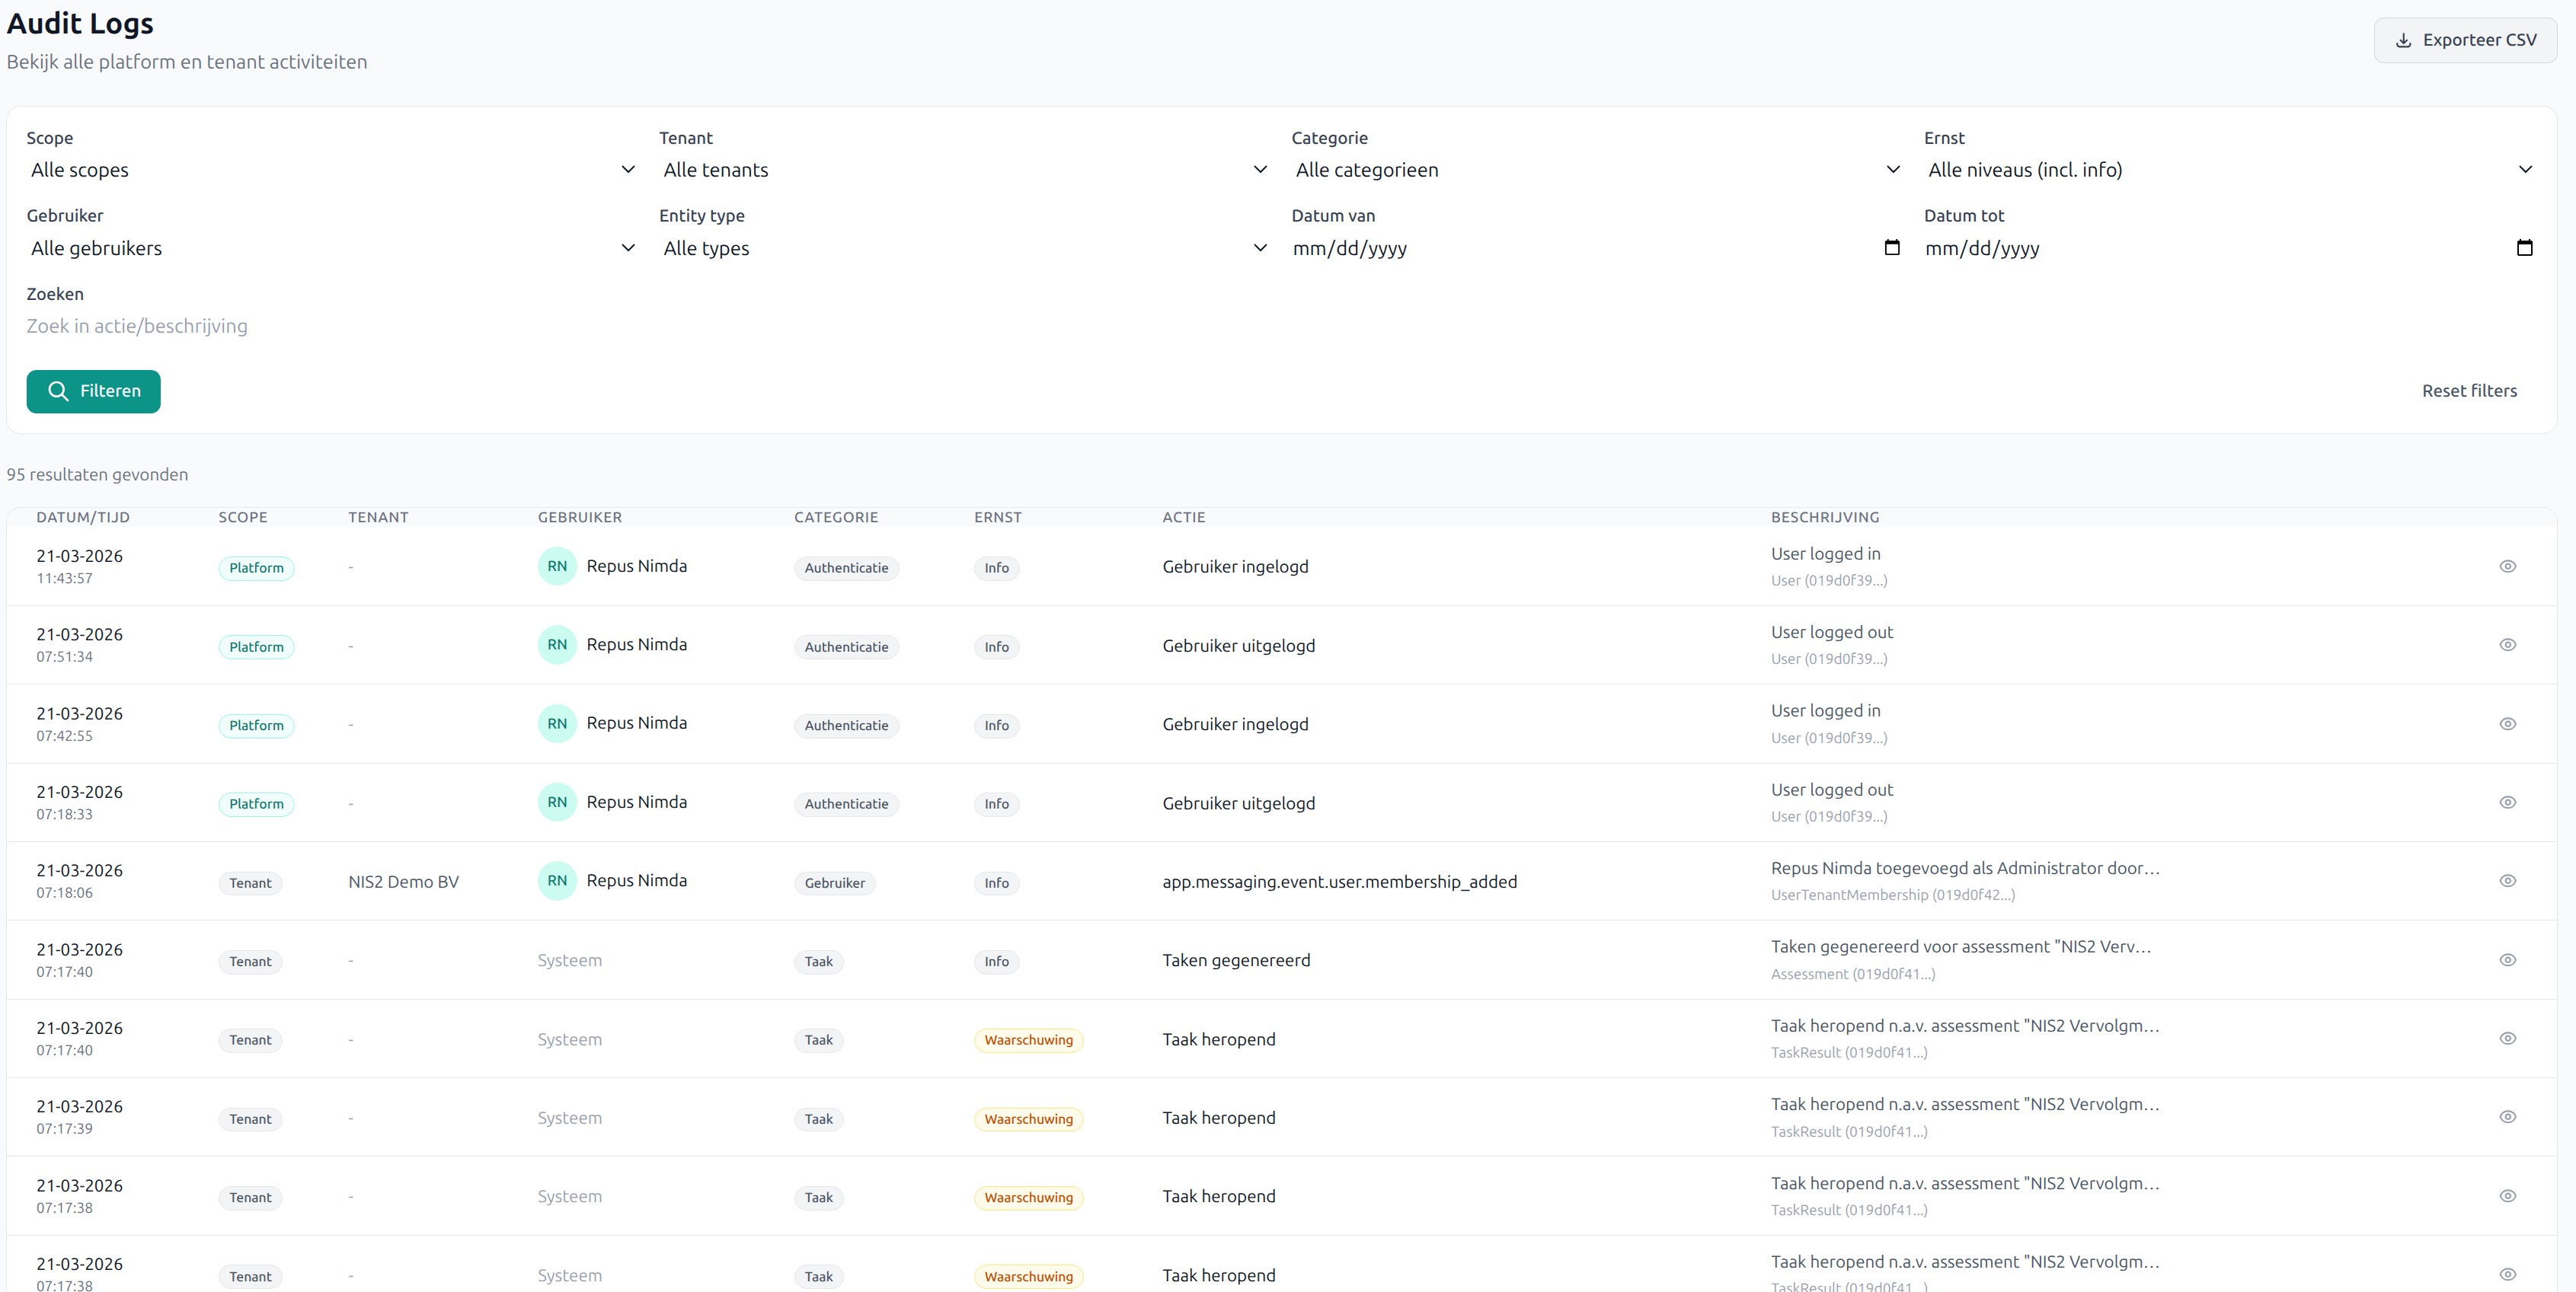
Task: Click Reset filters link
Action: click(2468, 391)
